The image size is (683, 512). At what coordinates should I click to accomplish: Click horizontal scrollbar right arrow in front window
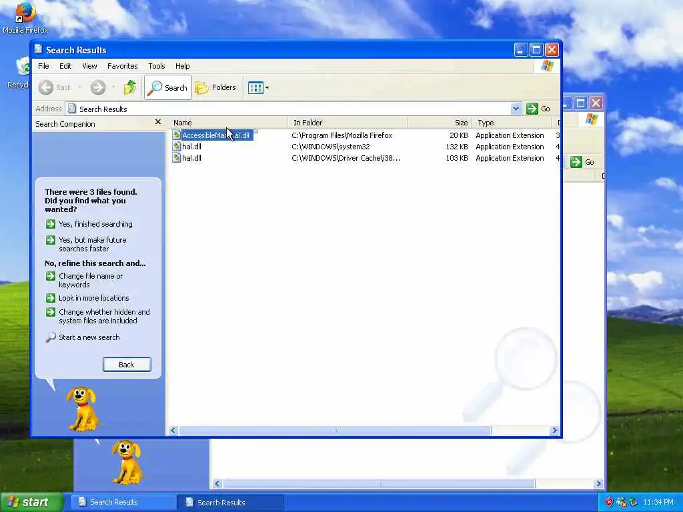pos(554,430)
